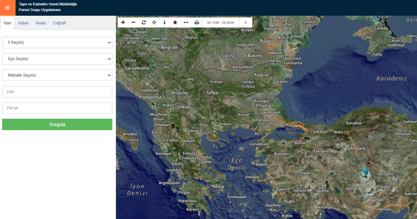
Task: Open the Adres tab
Action: tap(23, 23)
